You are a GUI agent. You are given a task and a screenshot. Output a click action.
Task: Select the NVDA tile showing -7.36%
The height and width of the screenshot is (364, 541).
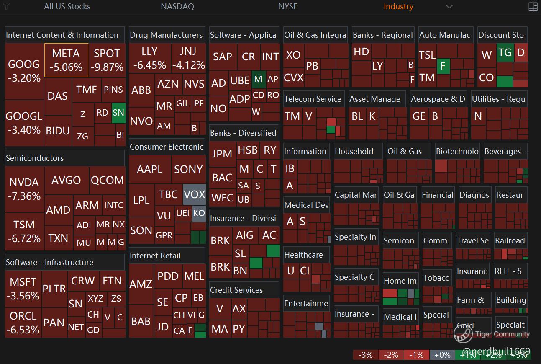click(x=24, y=189)
